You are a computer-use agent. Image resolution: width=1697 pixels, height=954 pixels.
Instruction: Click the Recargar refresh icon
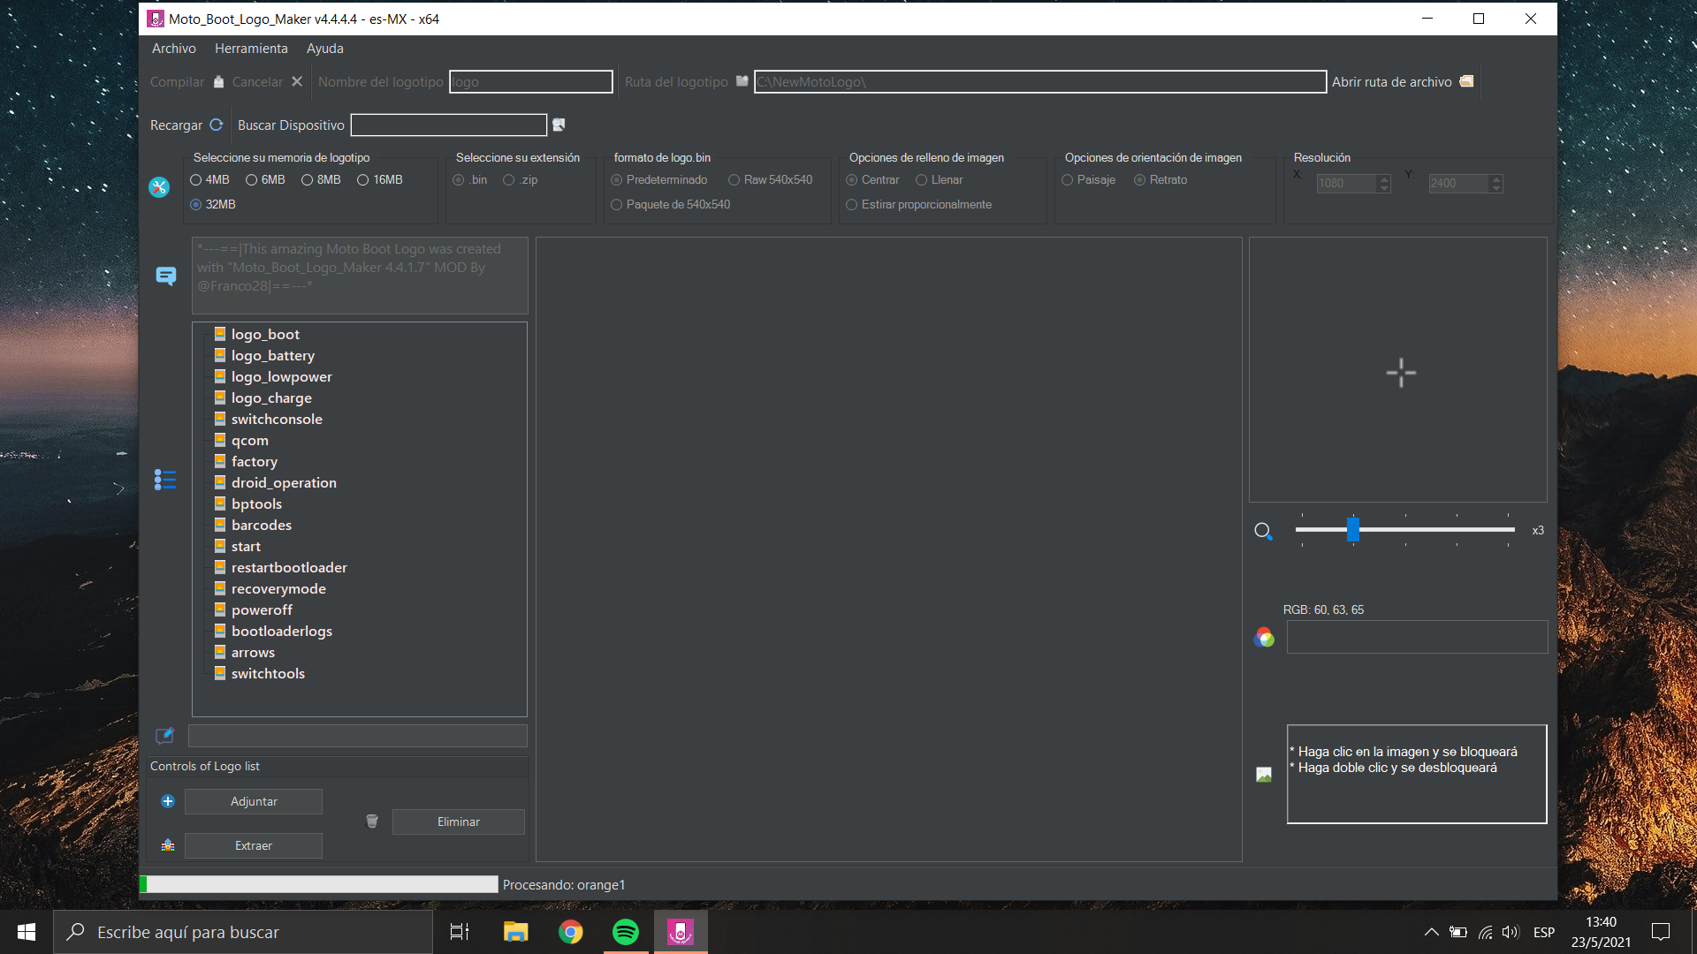tap(216, 125)
